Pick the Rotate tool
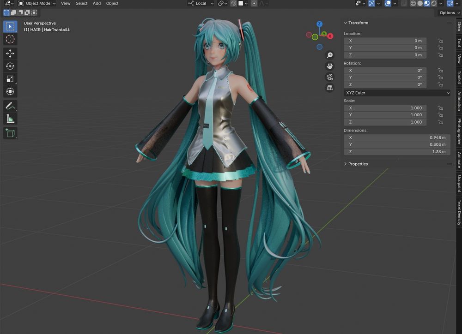462x334 pixels. tap(10, 66)
